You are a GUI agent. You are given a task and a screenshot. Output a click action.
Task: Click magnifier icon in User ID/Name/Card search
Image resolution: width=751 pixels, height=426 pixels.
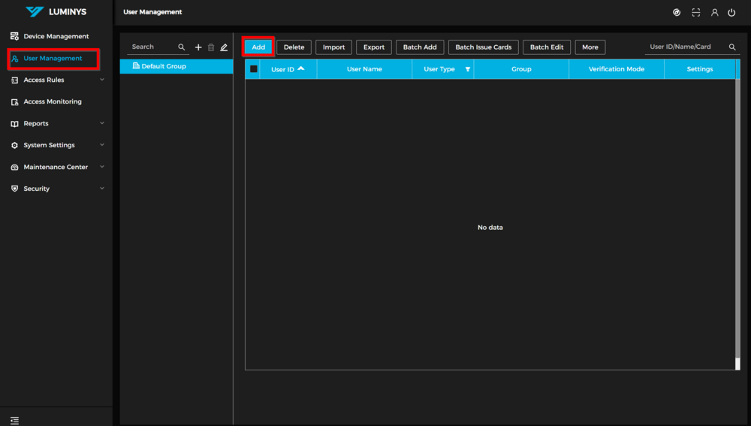[732, 47]
